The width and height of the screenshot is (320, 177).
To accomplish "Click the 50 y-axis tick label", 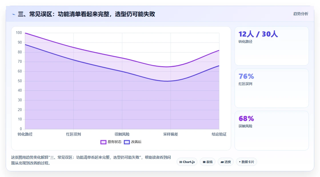I will click(x=20, y=81).
